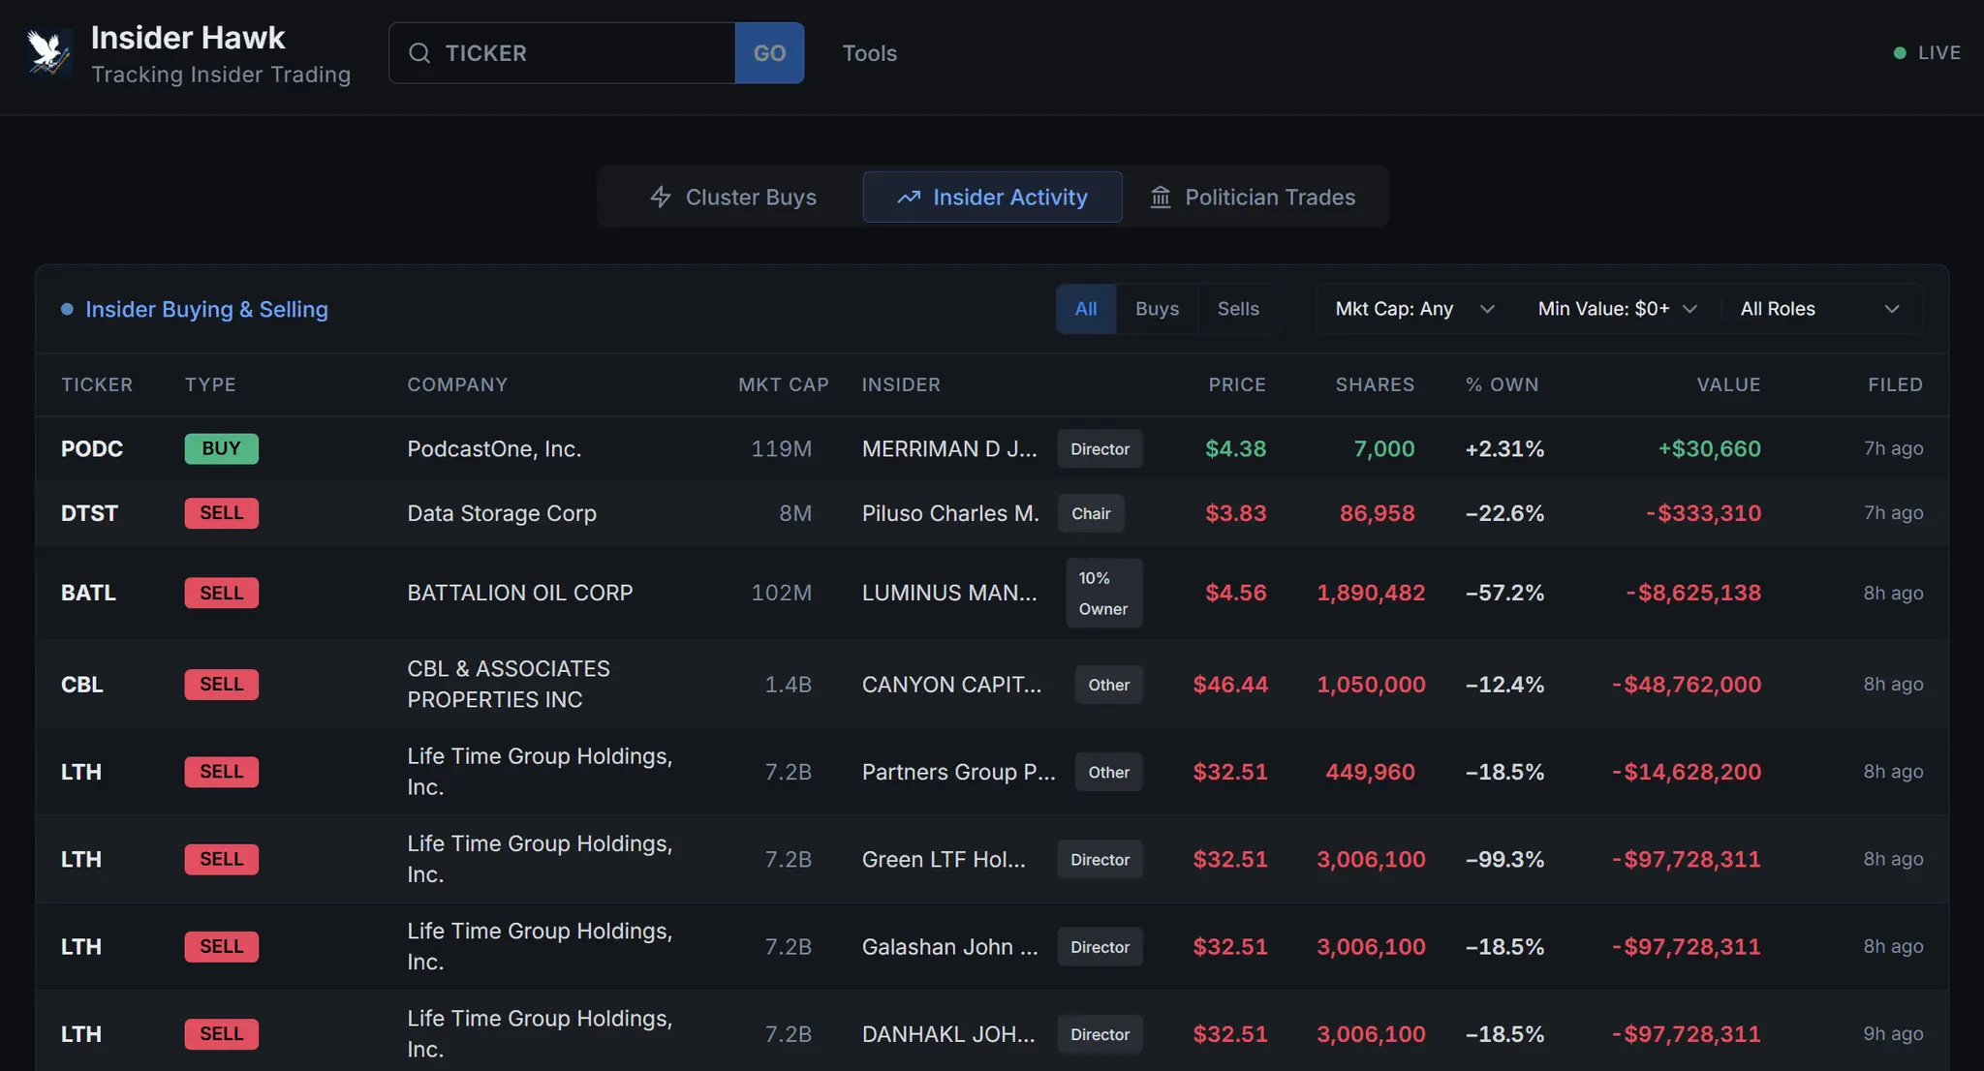Open the BATL ticker
1984x1071 pixels.
(x=88, y=593)
